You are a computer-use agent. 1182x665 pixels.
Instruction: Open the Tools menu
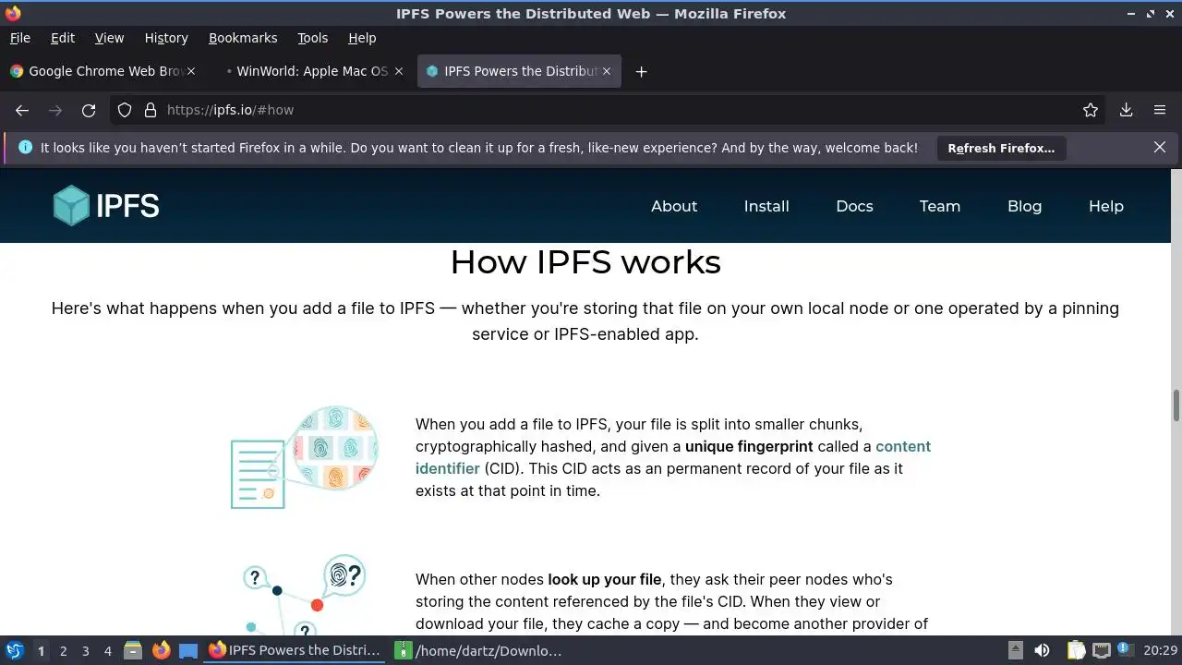(312, 38)
